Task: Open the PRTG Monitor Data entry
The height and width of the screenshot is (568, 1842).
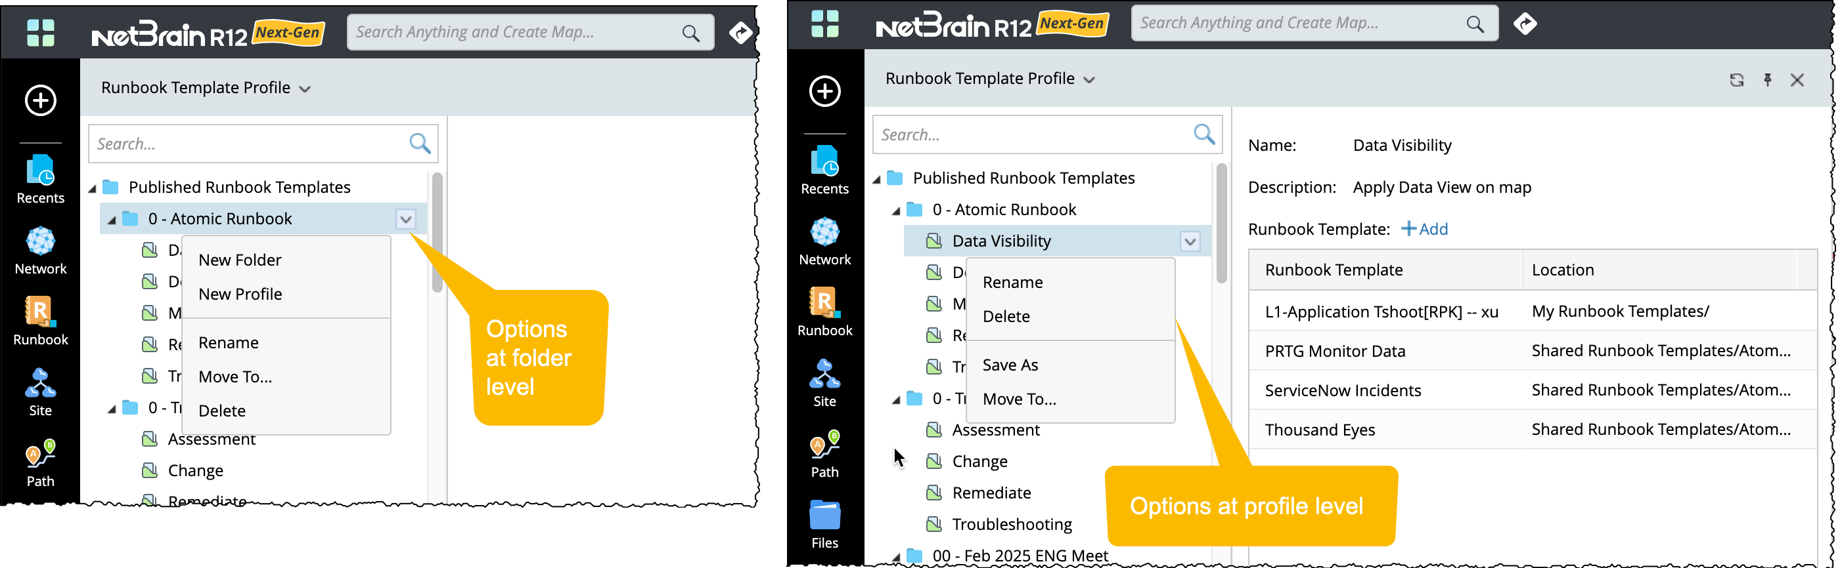Action: [x=1334, y=351]
